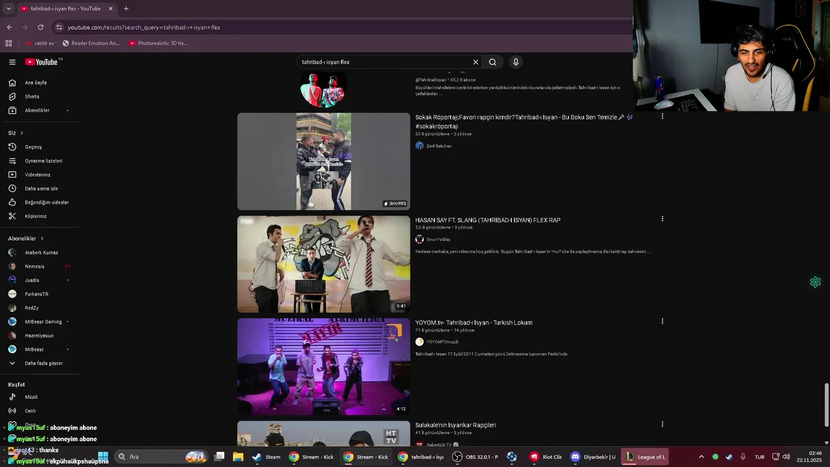Open the HASAN SAY flex rap thumbnail

tap(324, 264)
